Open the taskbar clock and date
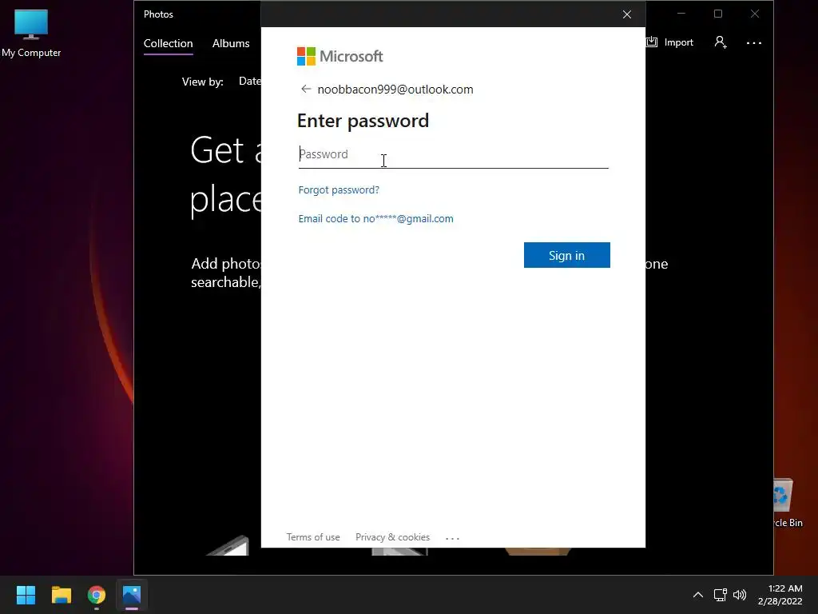Screen dimensions: 818x614 (x=780, y=595)
